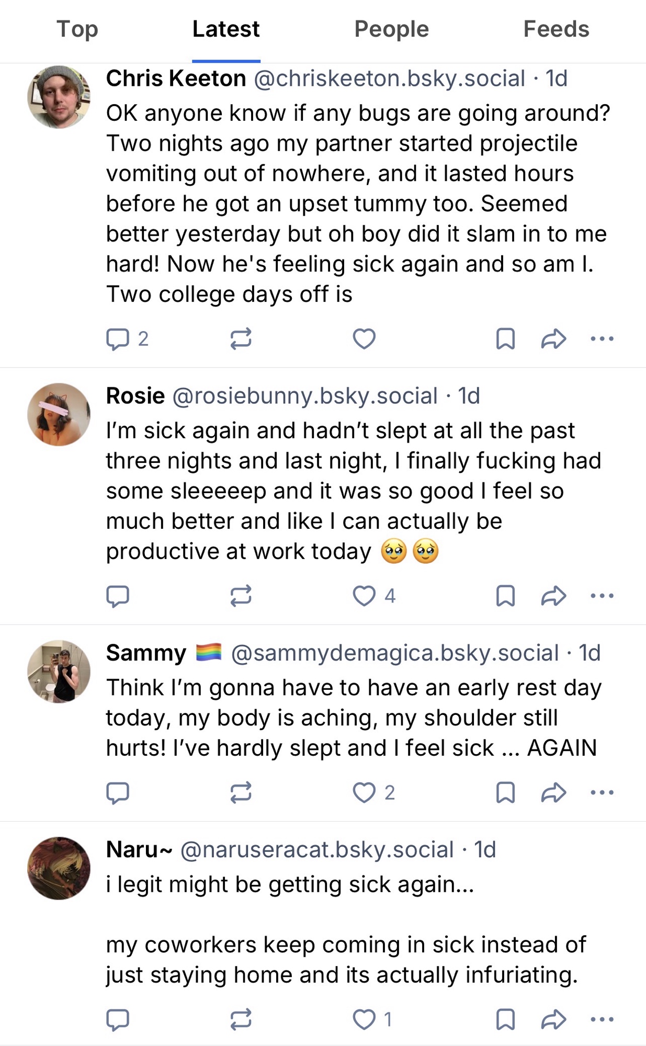Open more options on Rosie's post
Viewport: 646px width, 1046px height.
[x=602, y=596]
